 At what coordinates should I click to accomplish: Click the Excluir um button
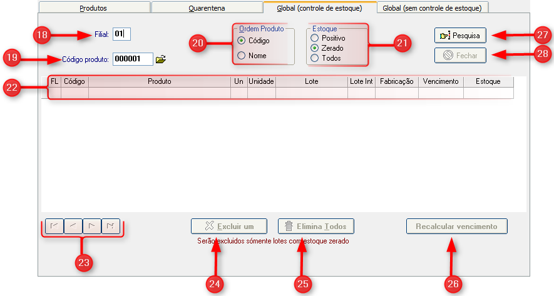(229, 226)
